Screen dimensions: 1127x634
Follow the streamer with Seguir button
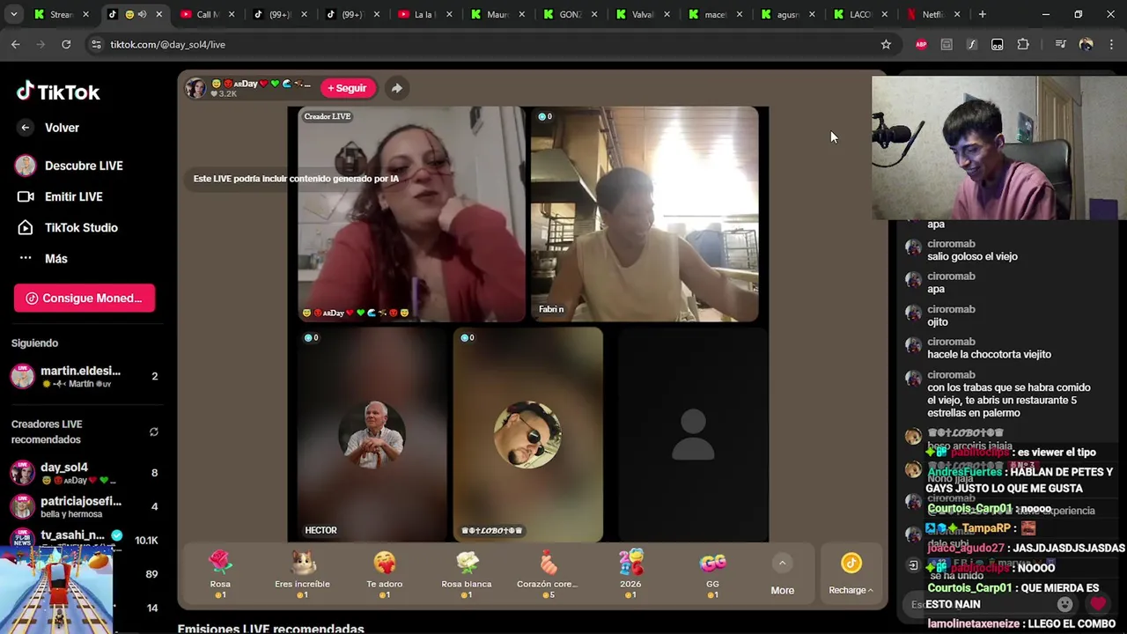tap(348, 88)
